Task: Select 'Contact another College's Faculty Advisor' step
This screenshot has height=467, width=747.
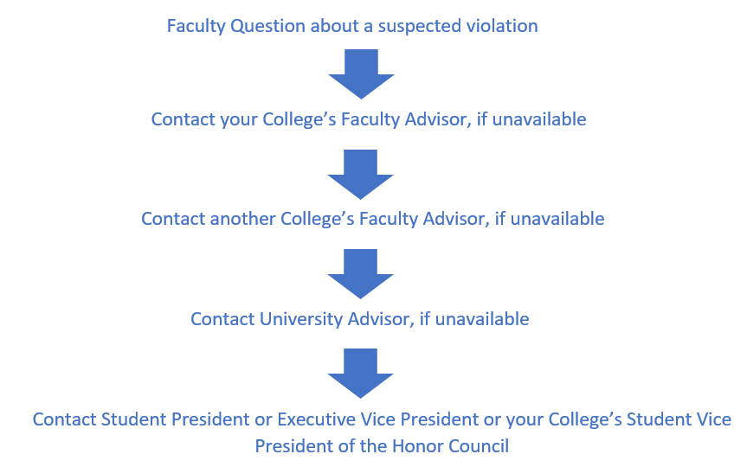Action: 313,219
